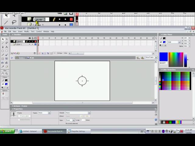
Task: Click the Add Motion Guide icon
Action: click(x=15, y=53)
